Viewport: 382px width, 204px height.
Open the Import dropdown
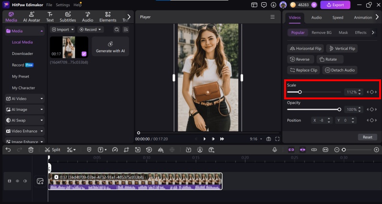(63, 30)
